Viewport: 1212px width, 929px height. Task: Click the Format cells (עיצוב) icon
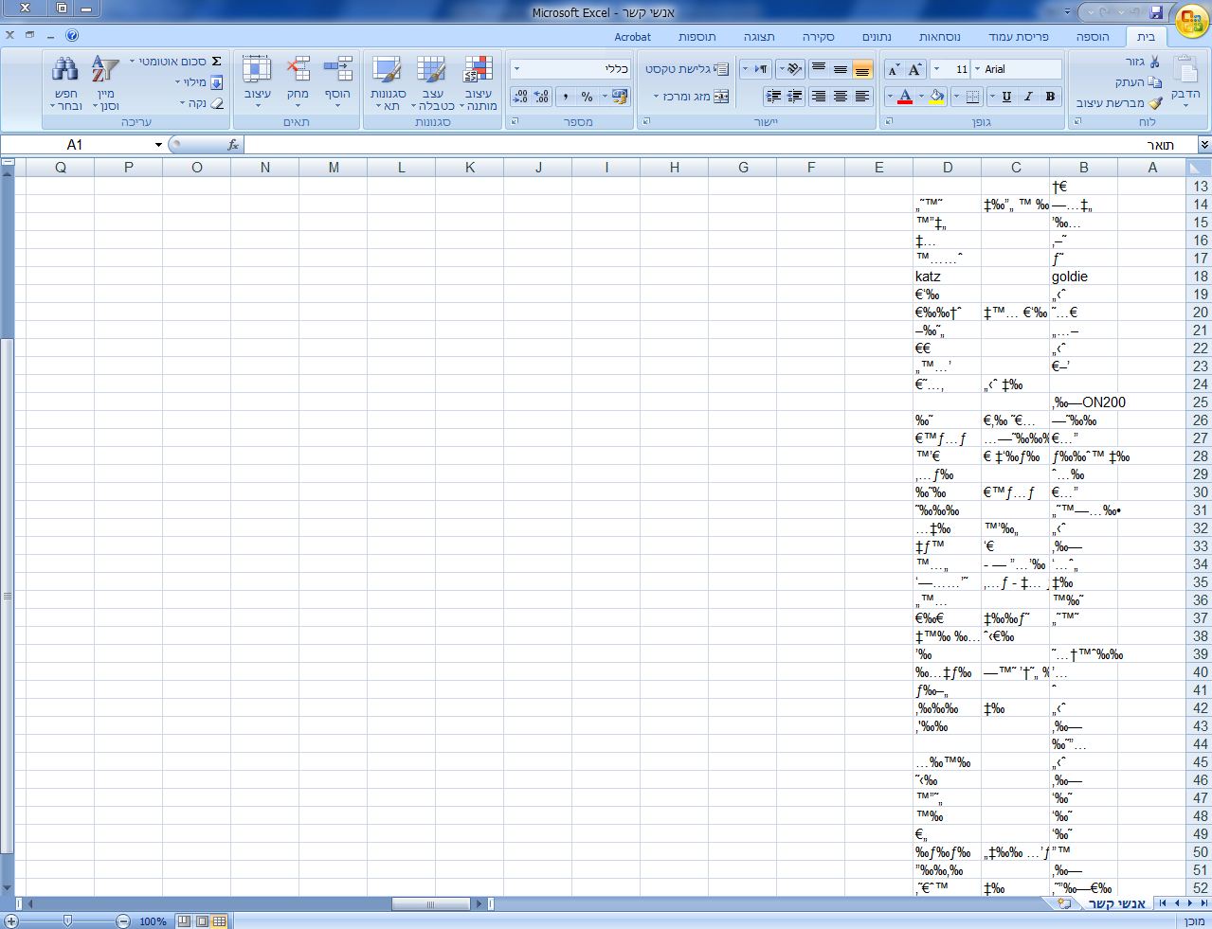257,69
